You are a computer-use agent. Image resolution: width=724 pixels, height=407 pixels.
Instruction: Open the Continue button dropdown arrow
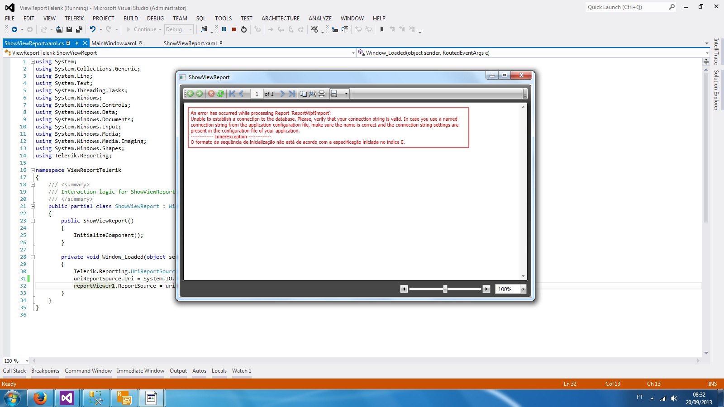pyautogui.click(x=160, y=29)
